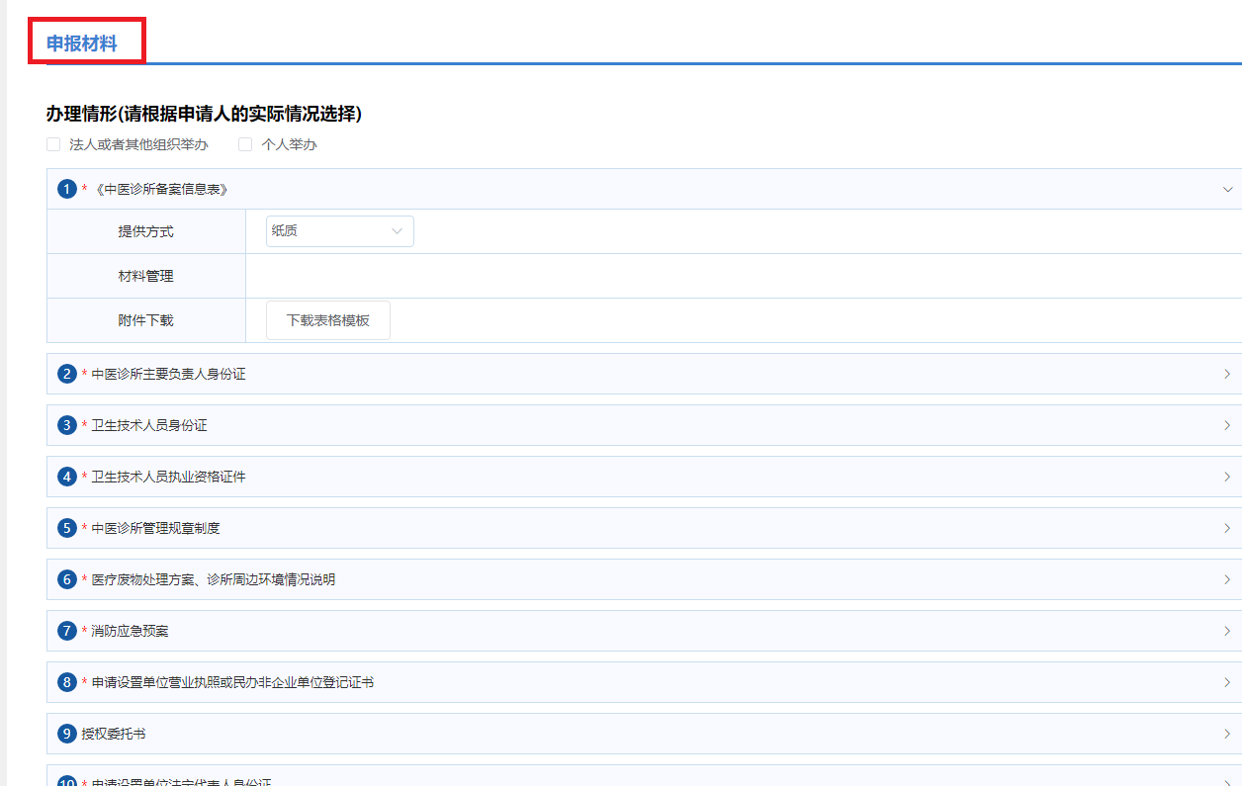1242x786 pixels.
Task: Click number 8 badge of 申请设置单位营业执照
Action: click(66, 682)
